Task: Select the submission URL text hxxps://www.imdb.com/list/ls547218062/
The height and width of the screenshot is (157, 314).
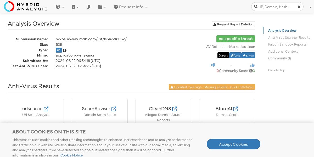Action: click(91, 39)
